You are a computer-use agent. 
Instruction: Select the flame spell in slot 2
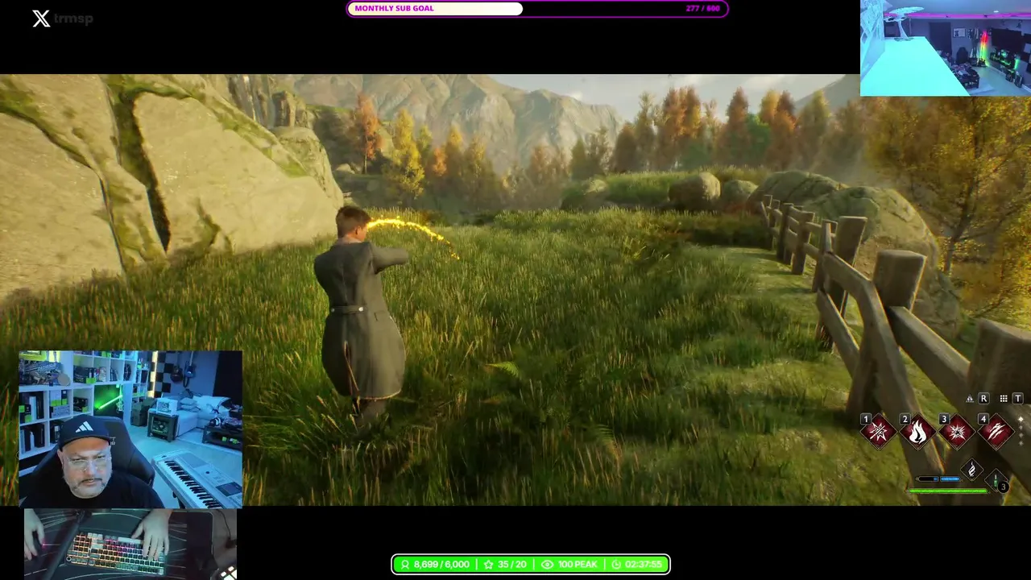tap(917, 432)
